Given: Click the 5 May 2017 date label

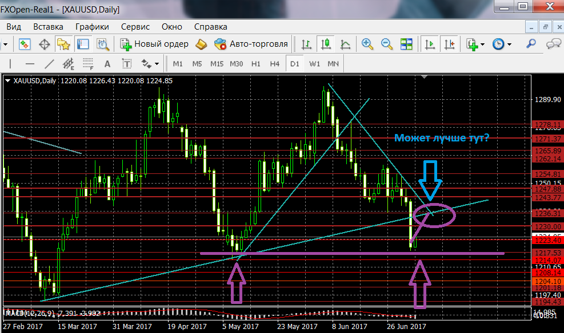Looking at the screenshot, I should pos(240,327).
